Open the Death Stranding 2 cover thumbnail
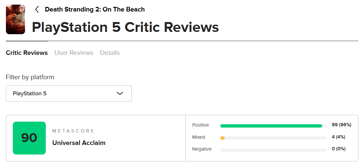361x167 pixels. point(15,19)
